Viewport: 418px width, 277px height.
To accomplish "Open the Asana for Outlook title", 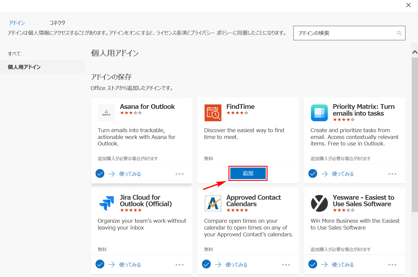I will [147, 106].
